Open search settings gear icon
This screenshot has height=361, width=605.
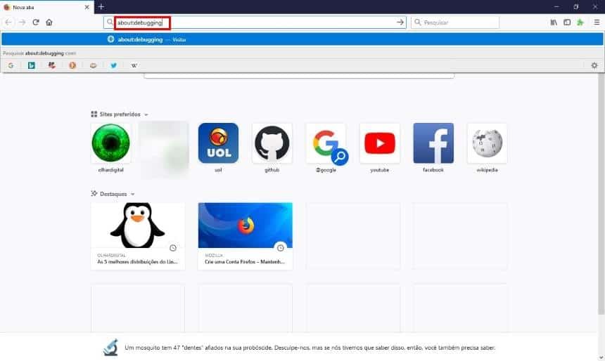click(x=594, y=65)
